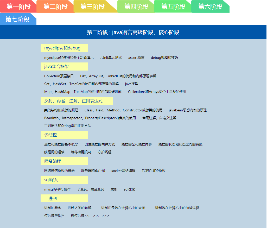Click 'javabean思想内省的原理' text
Viewport: 267px width, 228px height.
pyautogui.click(x=188, y=110)
